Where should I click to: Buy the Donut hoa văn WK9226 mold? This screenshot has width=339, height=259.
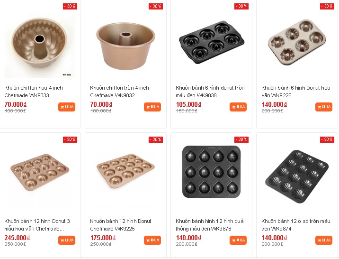click(x=324, y=107)
